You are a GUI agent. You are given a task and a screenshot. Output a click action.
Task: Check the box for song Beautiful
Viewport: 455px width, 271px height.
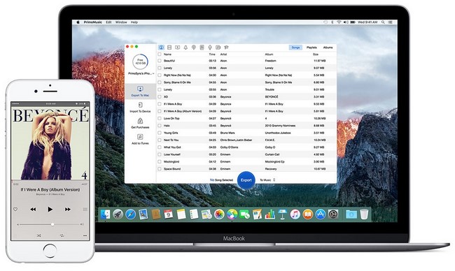pos(160,61)
